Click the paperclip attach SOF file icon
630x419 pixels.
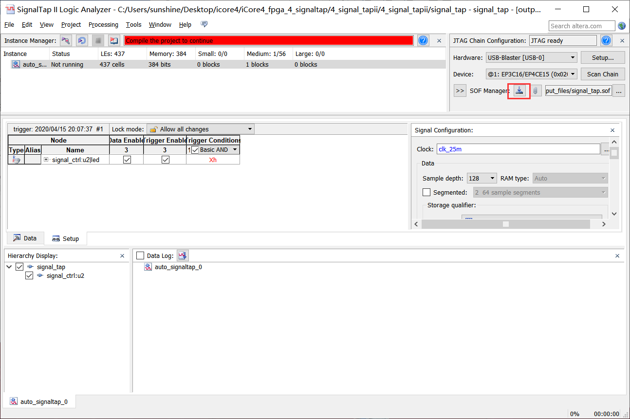click(x=536, y=91)
